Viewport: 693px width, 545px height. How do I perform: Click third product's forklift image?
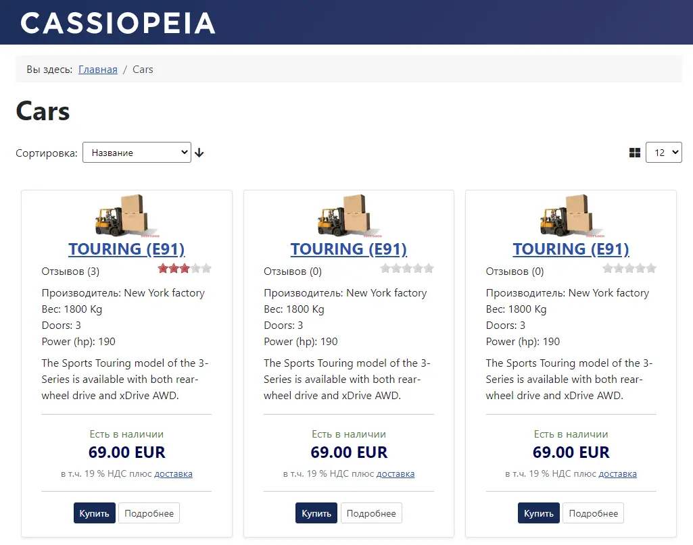pyautogui.click(x=571, y=215)
